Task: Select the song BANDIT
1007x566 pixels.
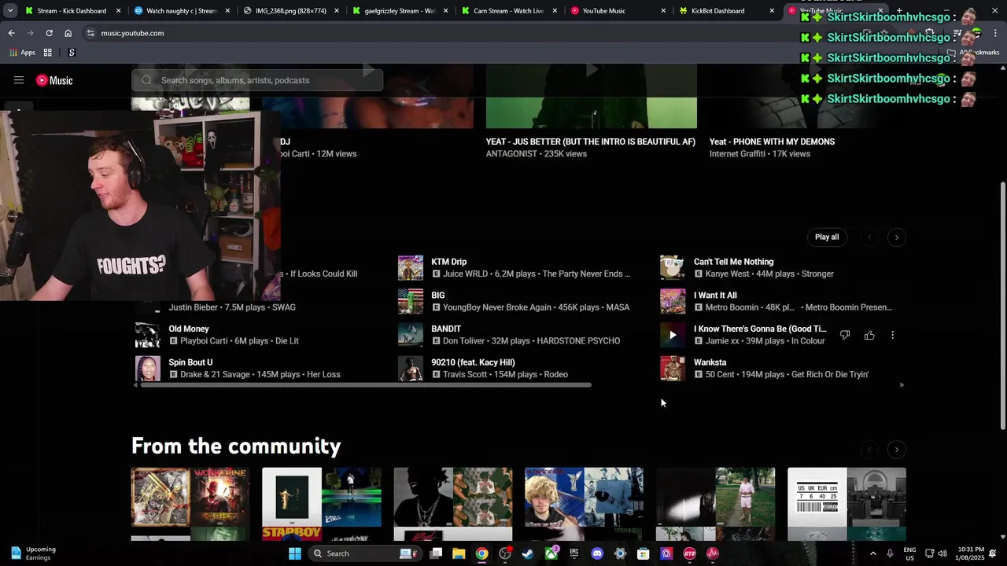Action: pos(446,329)
